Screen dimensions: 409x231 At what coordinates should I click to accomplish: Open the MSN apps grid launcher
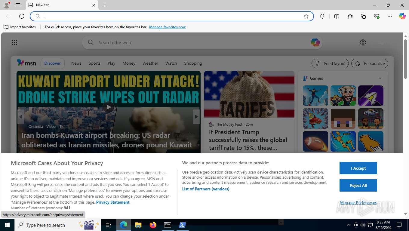pos(14,42)
